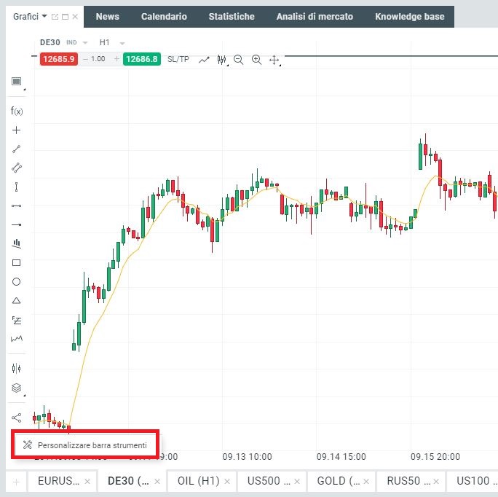The image size is (498, 497).
Task: Select the trend line drawing tool
Action: pos(17,149)
